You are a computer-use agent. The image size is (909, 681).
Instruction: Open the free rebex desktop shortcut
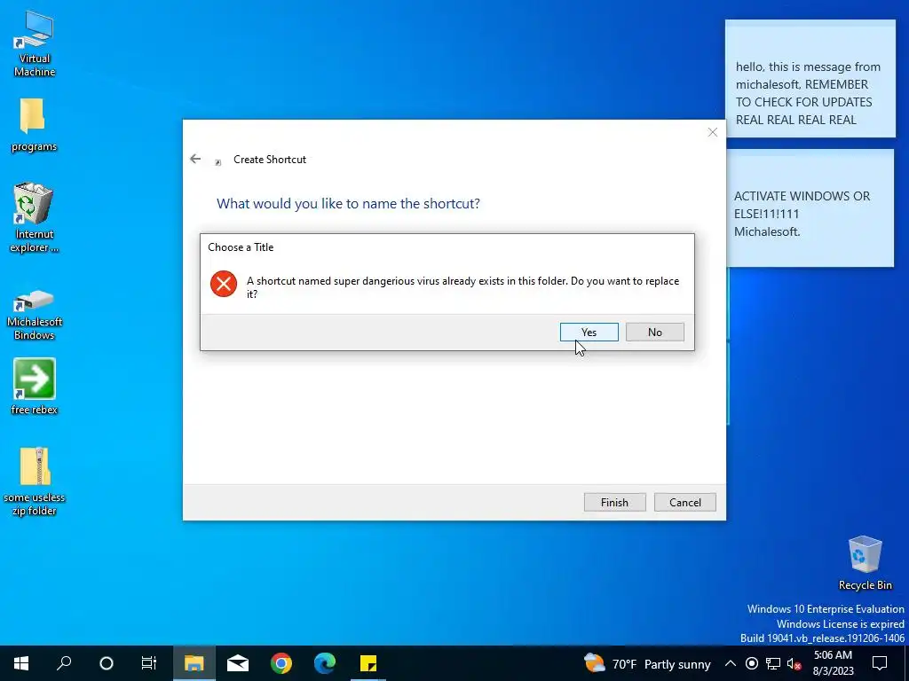(35, 387)
